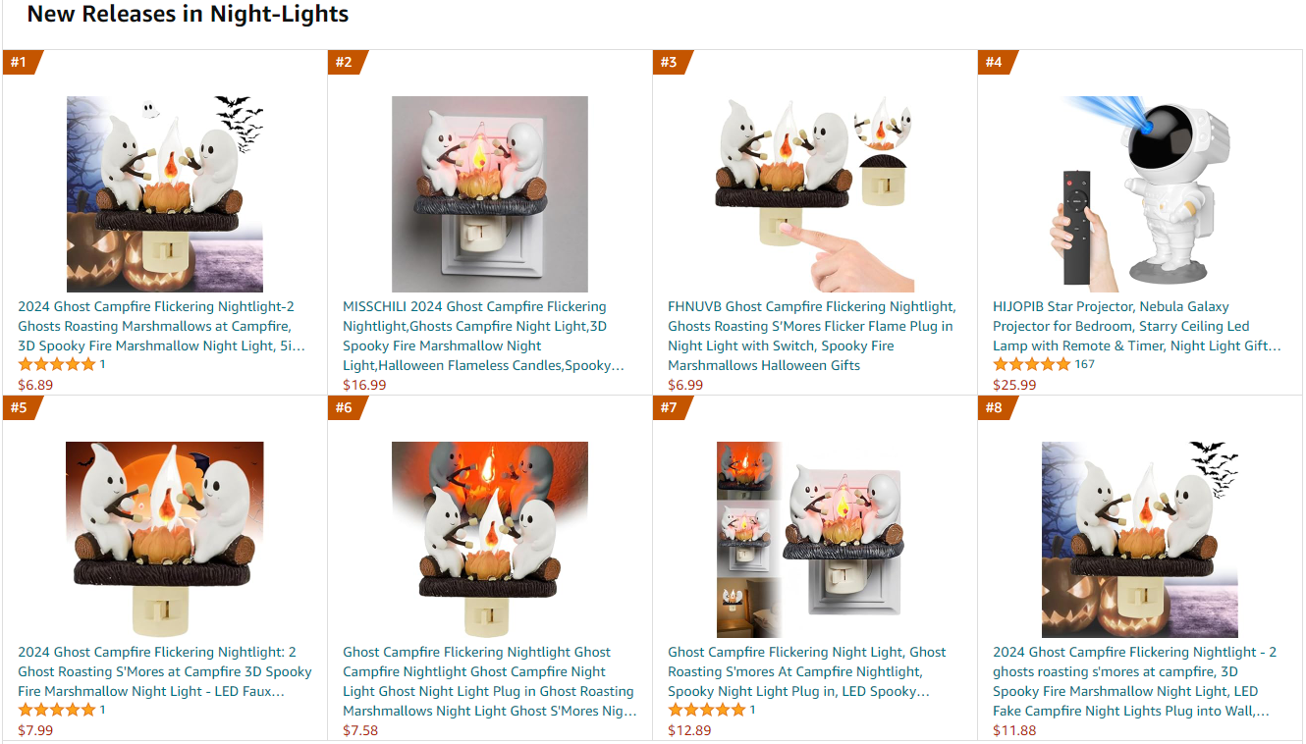Image resolution: width=1306 pixels, height=744 pixels.
Task: View star rating of the #1 nightlight
Action: [x=57, y=364]
